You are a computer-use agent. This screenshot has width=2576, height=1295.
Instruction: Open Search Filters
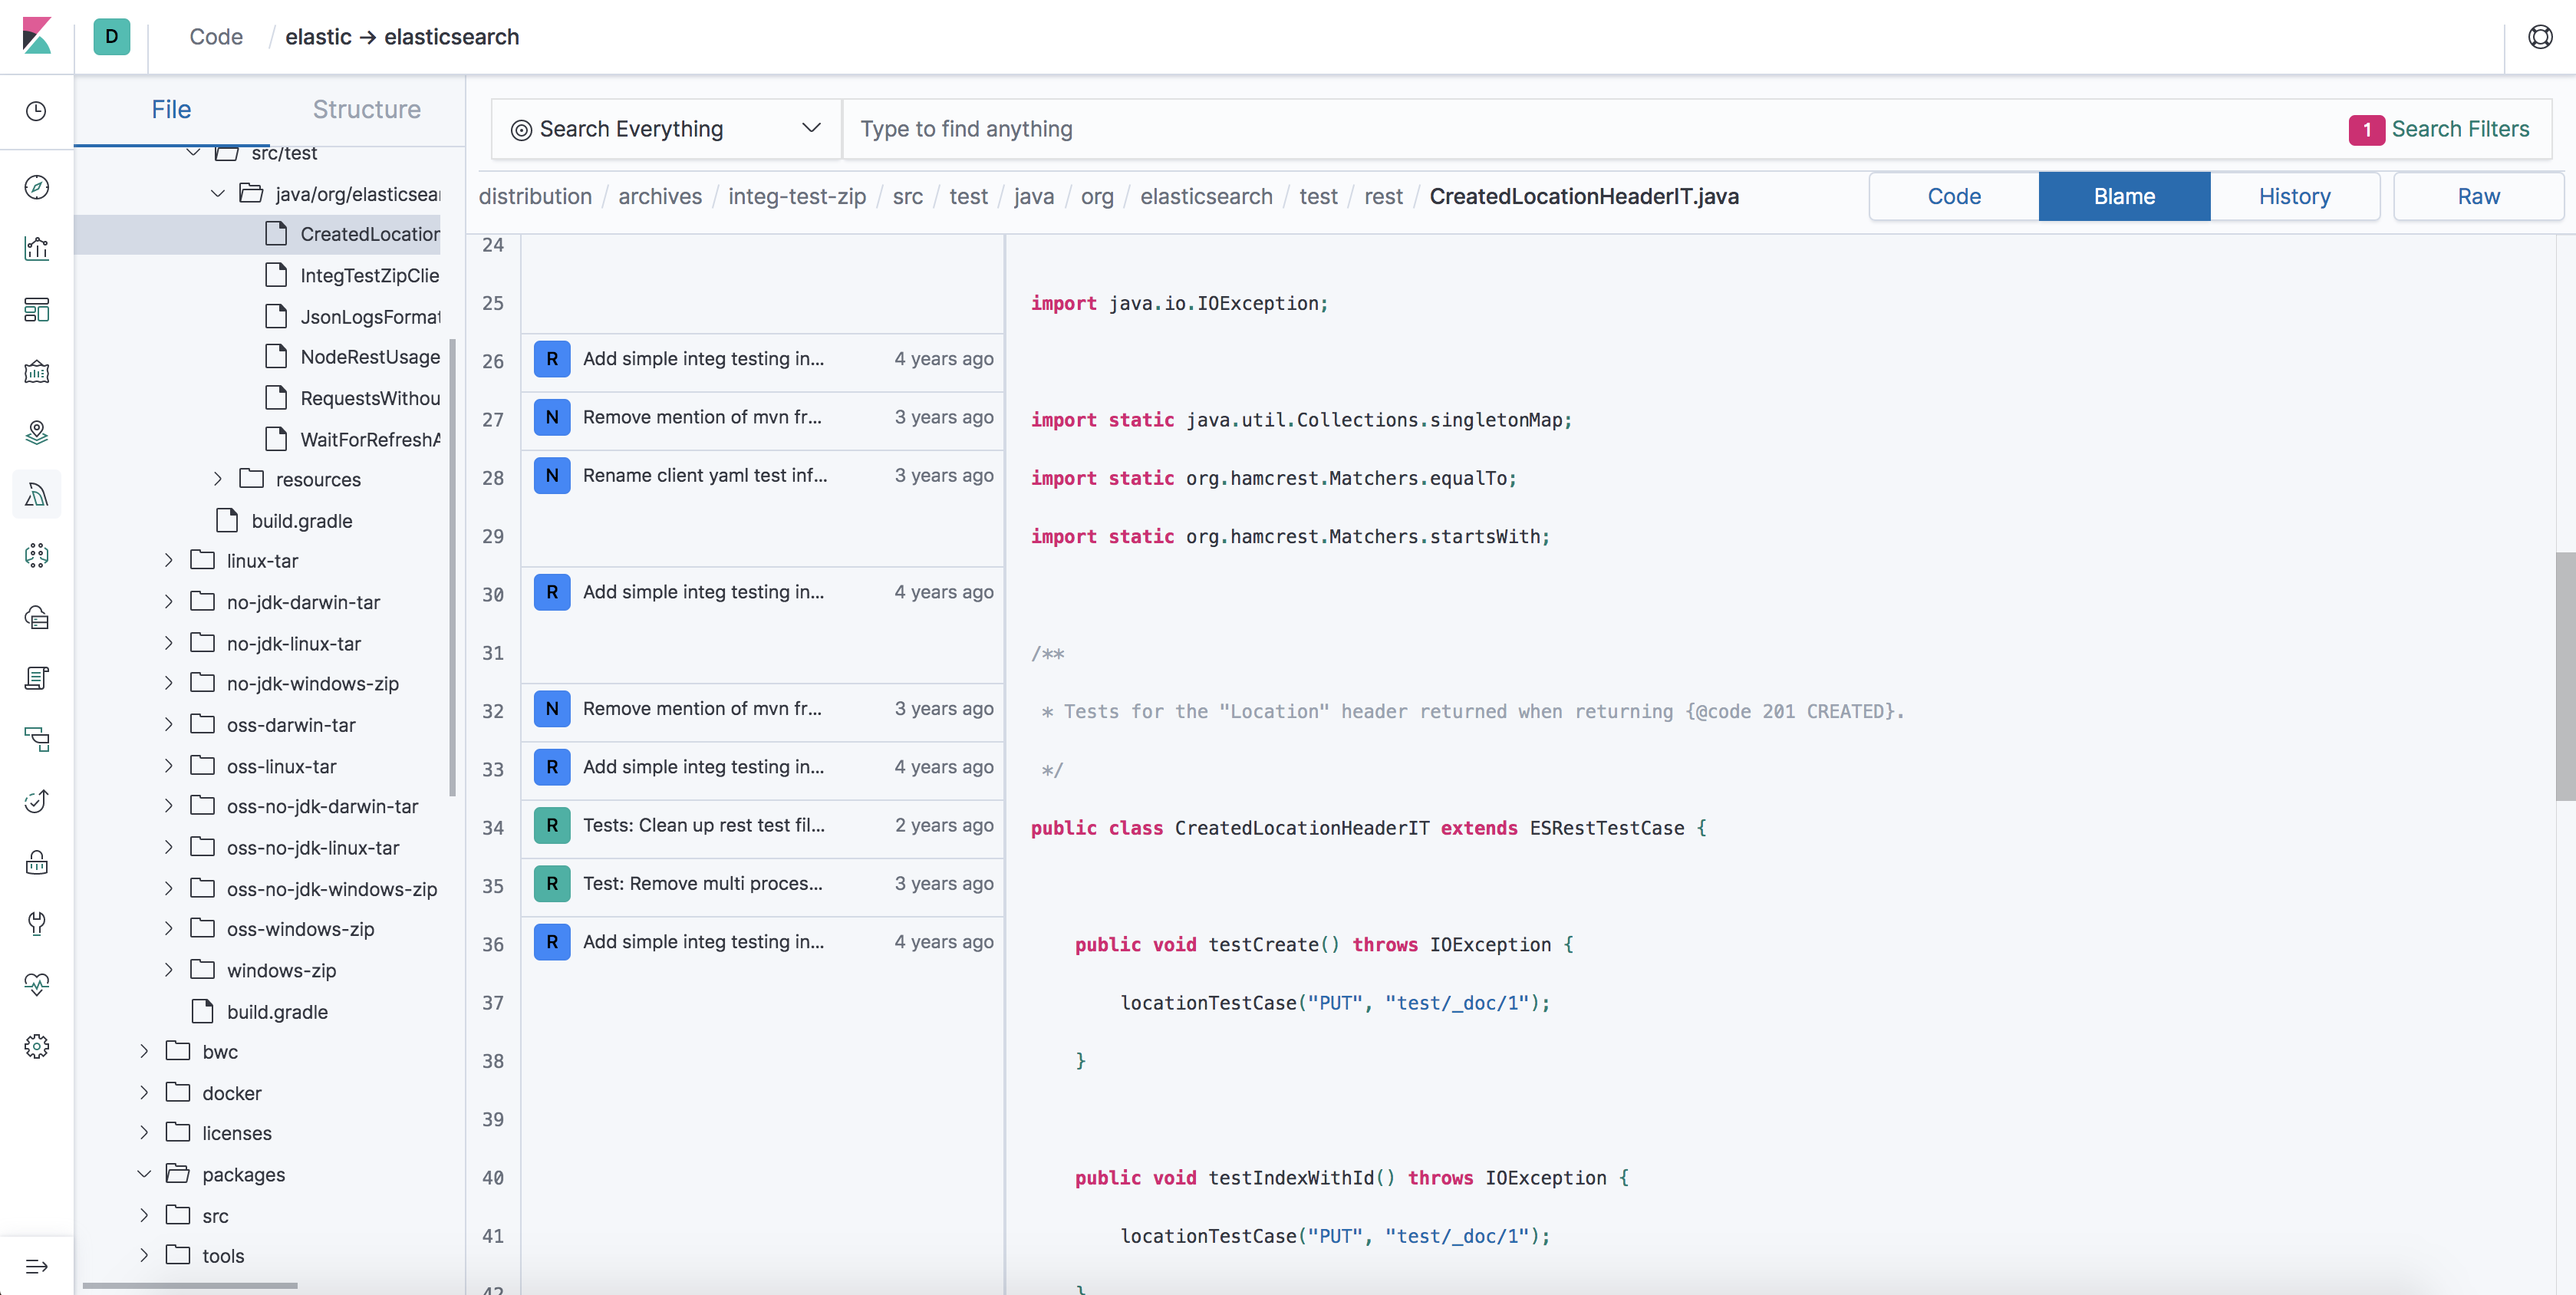2439,129
